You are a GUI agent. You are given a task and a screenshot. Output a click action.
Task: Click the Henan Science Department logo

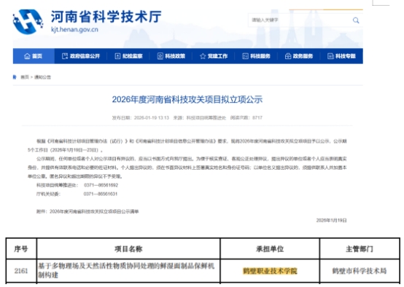pos(28,22)
